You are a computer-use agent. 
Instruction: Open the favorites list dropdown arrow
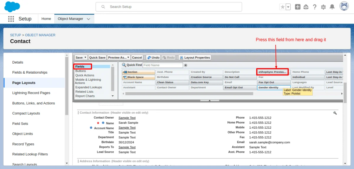pyautogui.click(x=288, y=7)
